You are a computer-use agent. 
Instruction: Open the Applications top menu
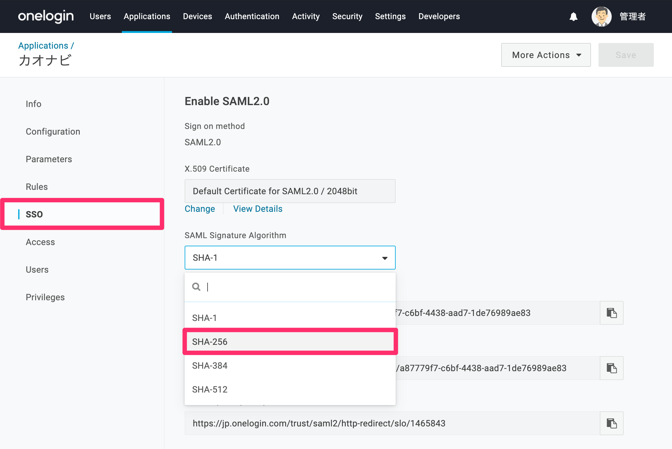point(147,16)
